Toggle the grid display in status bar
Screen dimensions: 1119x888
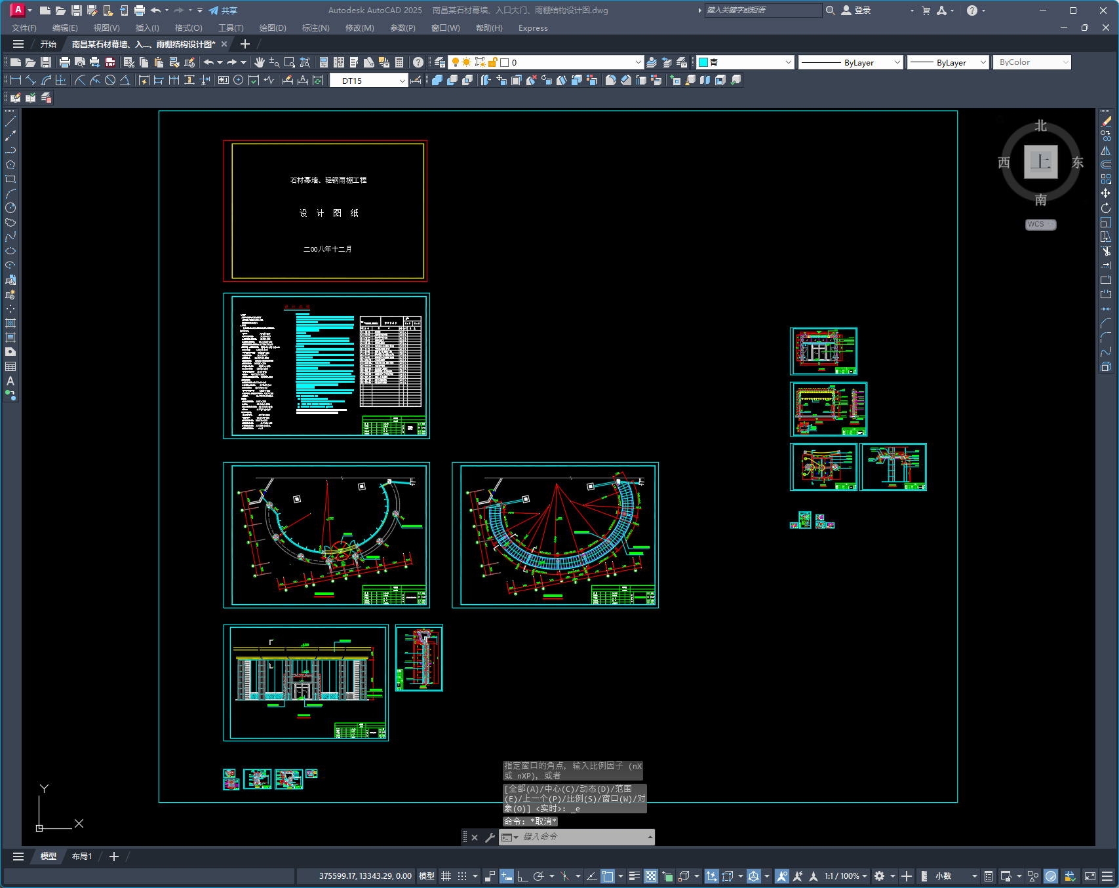point(446,876)
